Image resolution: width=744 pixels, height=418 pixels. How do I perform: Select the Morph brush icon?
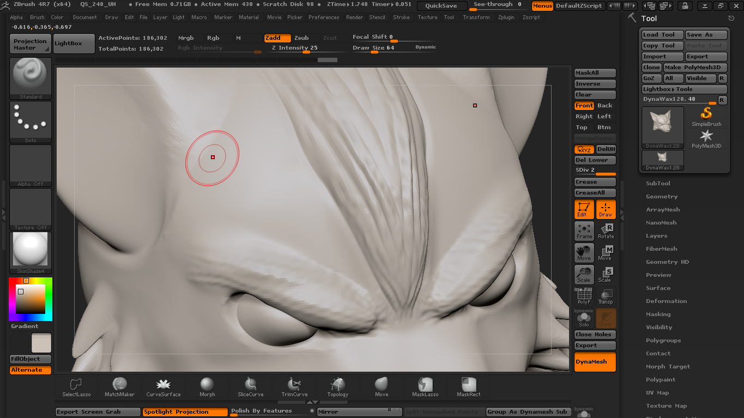(207, 387)
